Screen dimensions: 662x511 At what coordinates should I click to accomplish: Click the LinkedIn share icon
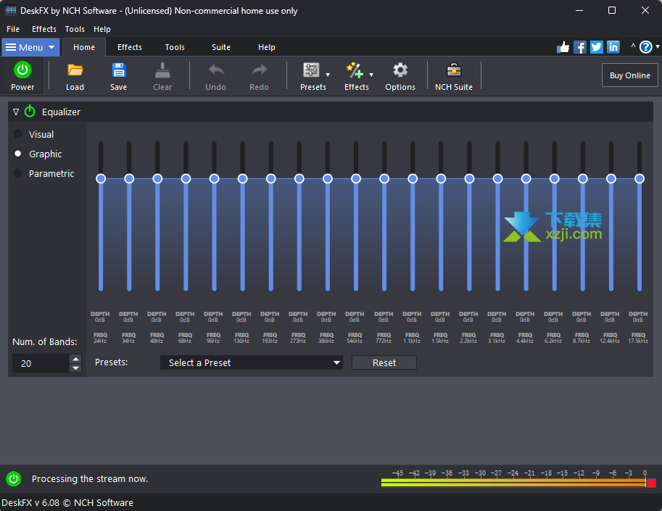click(x=613, y=47)
